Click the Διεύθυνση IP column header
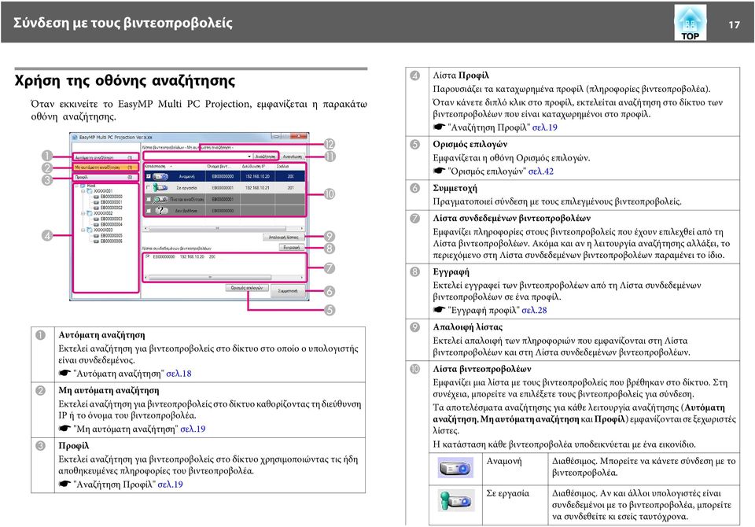Screen dimensions: 755x527 (x=252, y=166)
